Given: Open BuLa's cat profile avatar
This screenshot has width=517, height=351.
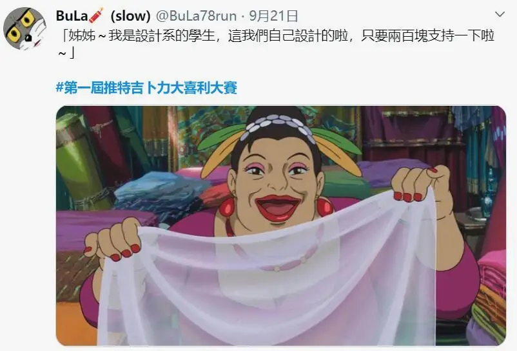Looking at the screenshot, I should pos(24,28).
